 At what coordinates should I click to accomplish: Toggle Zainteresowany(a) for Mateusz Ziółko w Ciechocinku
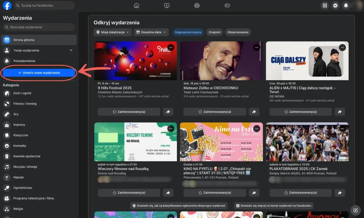(214, 112)
